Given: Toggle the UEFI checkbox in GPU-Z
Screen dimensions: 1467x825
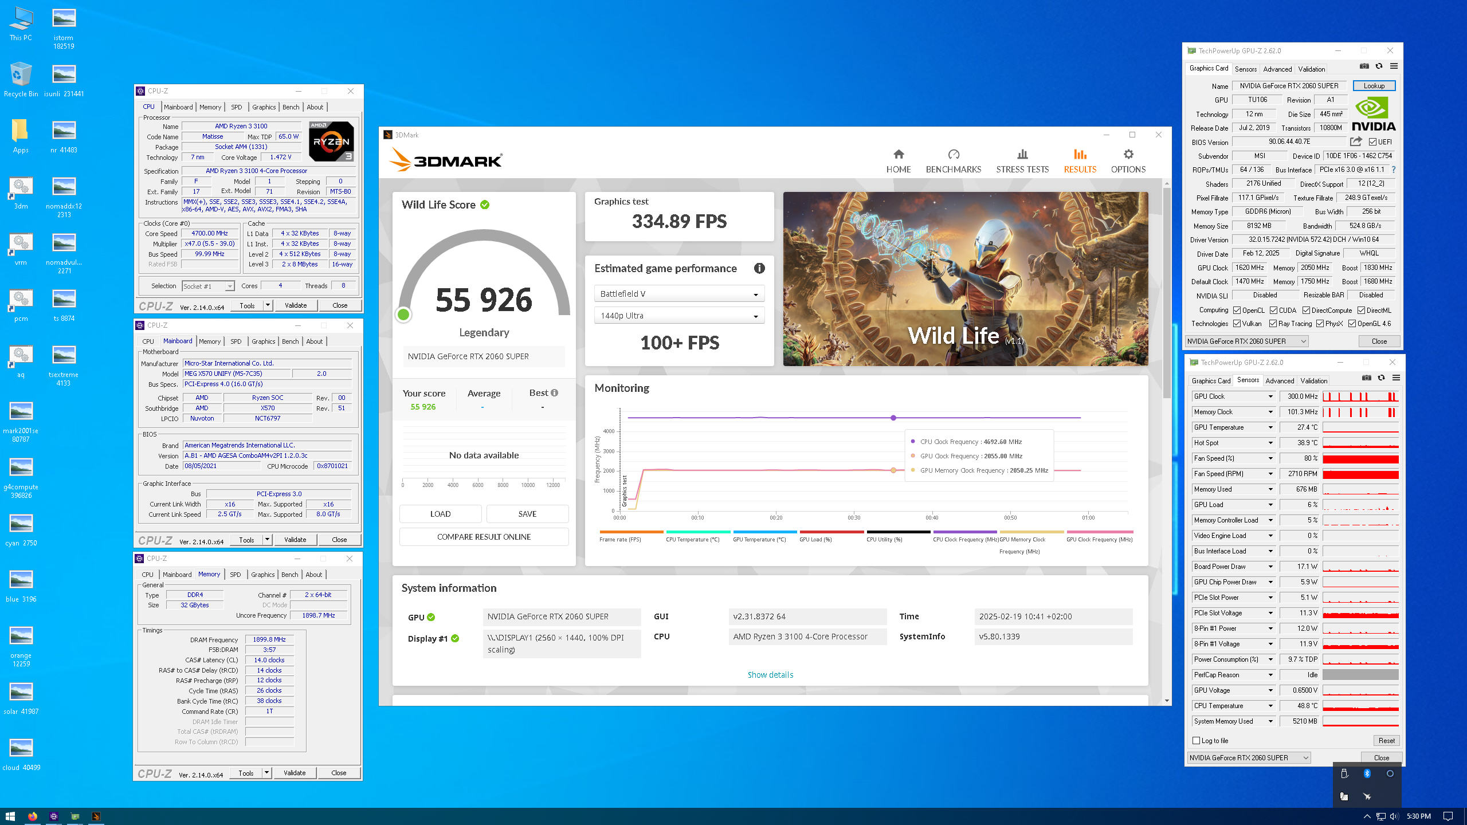Looking at the screenshot, I should (x=1372, y=142).
